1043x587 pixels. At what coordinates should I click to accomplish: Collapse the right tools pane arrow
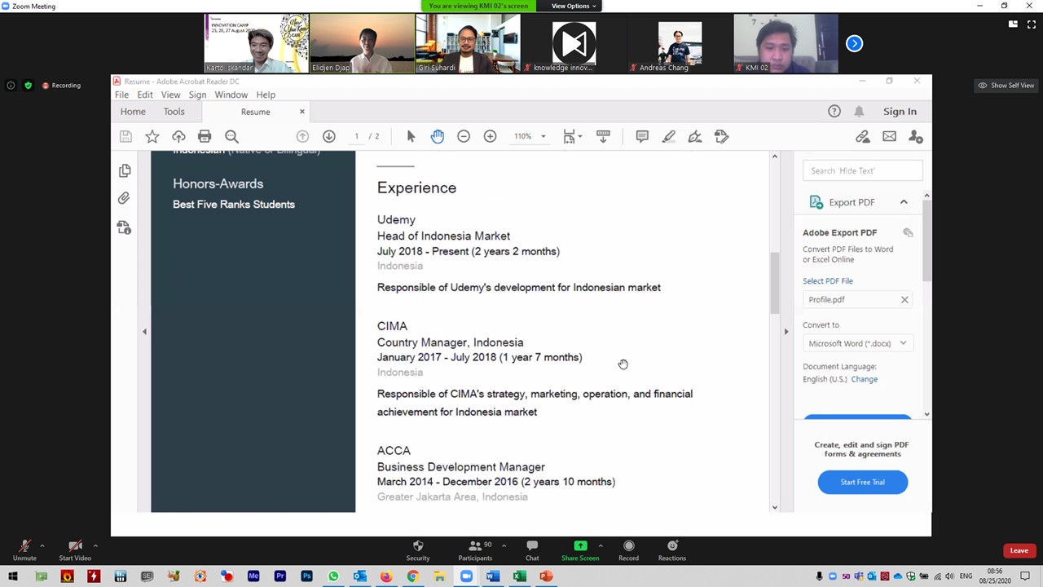786,331
